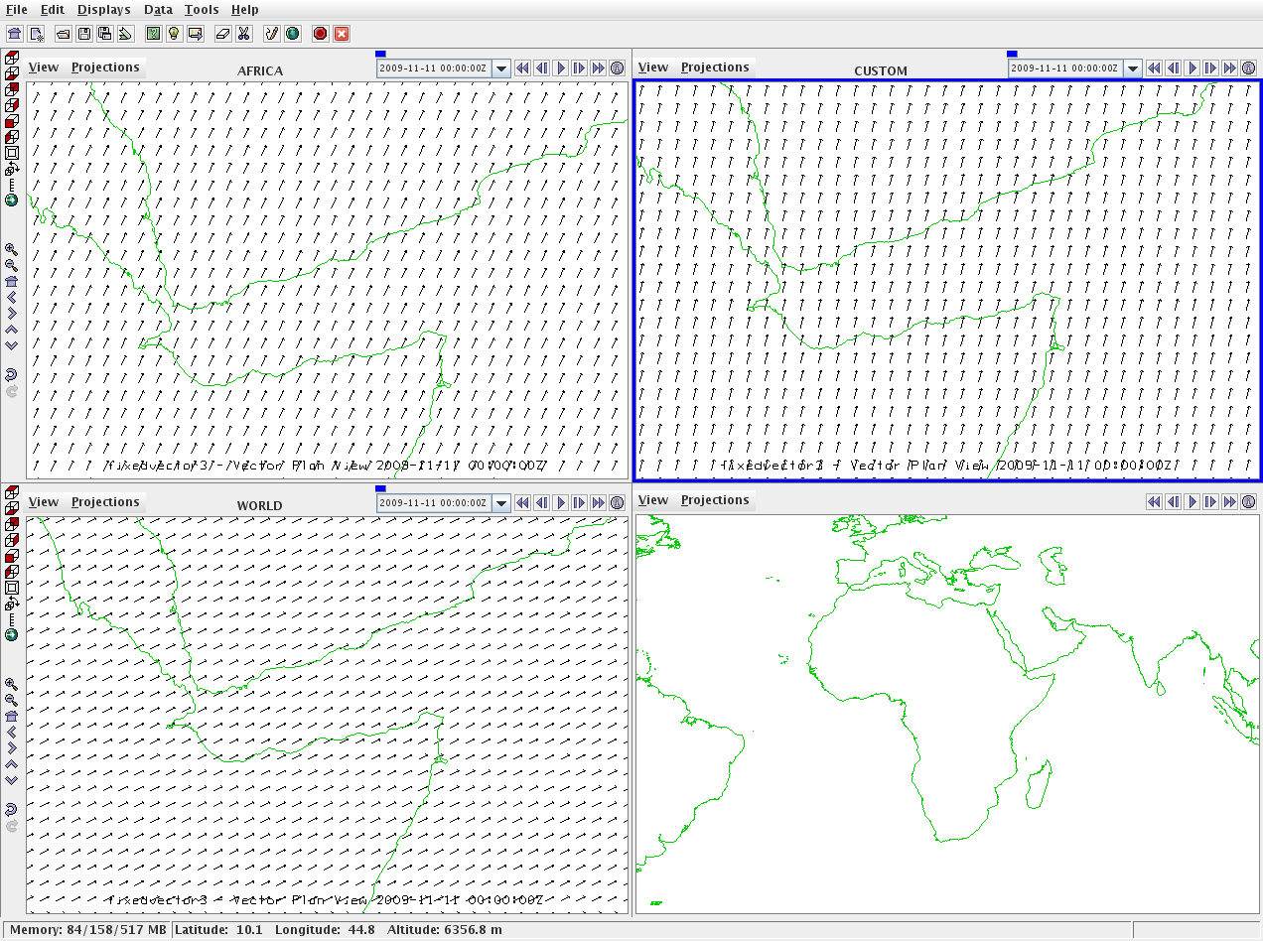The image size is (1263, 941).
Task: Click the undo arrow in AFRICA panel sidebar
Action: [11, 375]
